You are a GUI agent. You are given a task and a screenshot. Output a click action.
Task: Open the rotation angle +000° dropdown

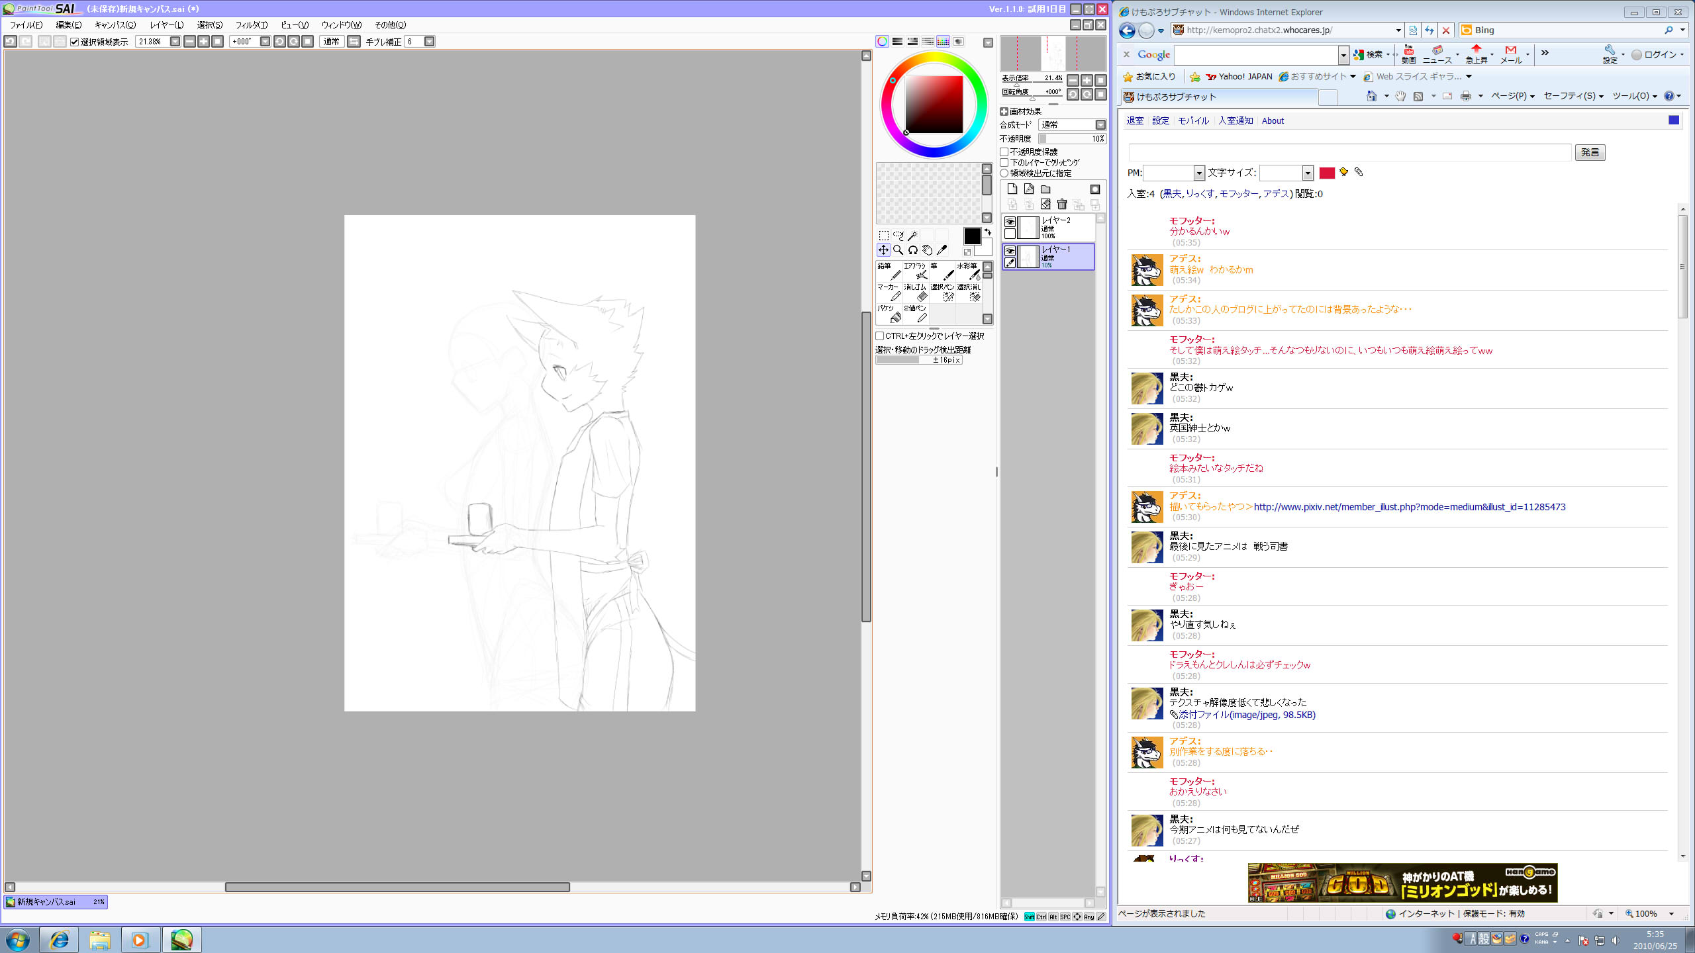click(x=265, y=42)
